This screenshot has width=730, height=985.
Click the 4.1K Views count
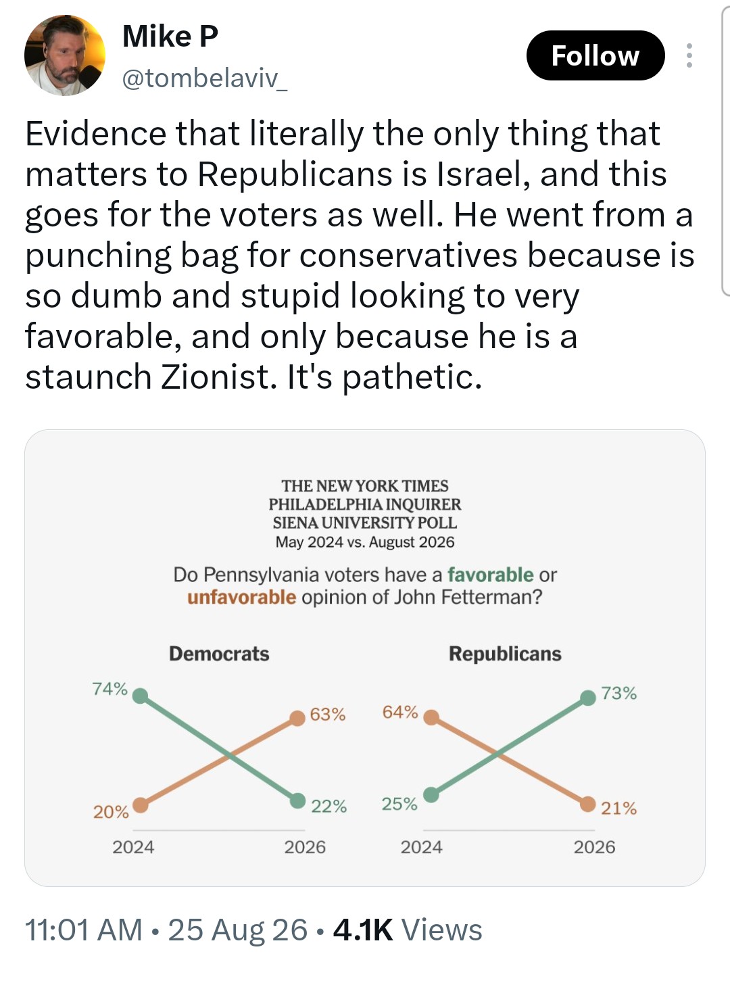click(408, 930)
